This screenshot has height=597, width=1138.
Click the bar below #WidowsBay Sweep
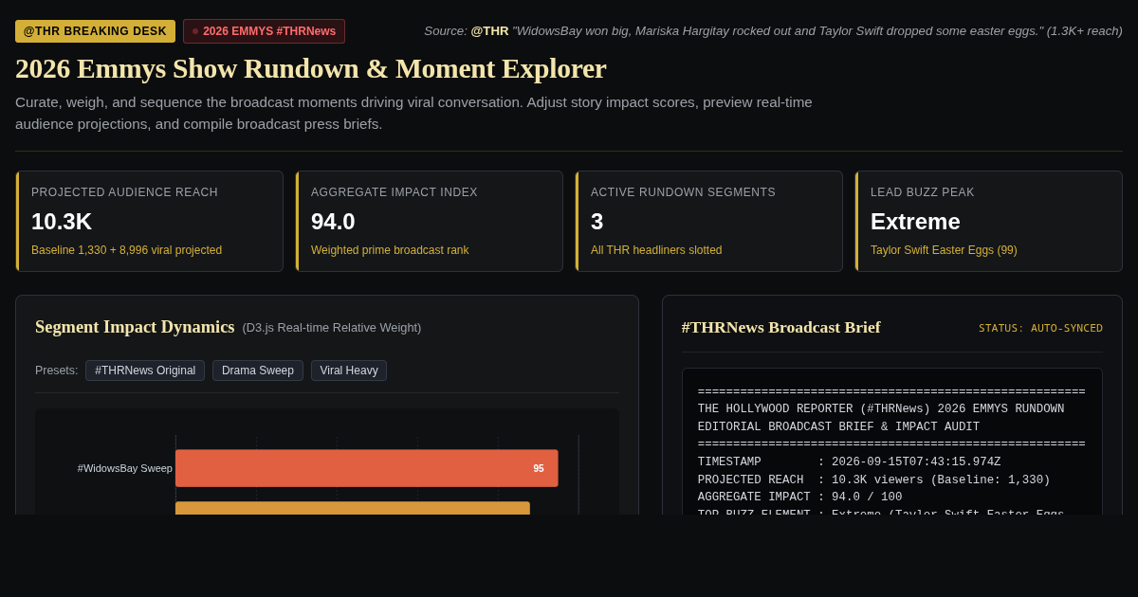[353, 508]
